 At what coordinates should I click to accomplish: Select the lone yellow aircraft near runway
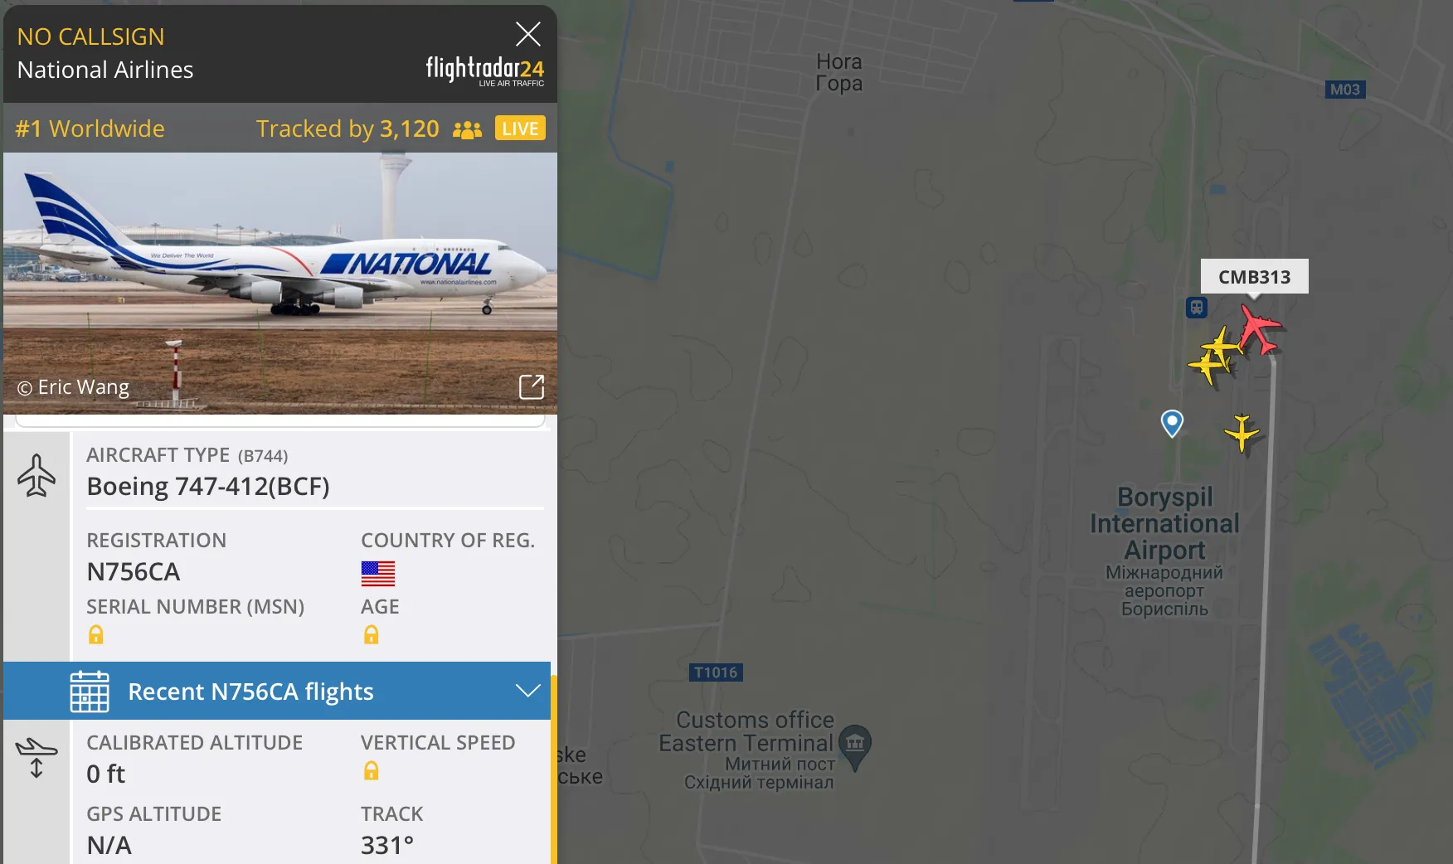point(1242,432)
